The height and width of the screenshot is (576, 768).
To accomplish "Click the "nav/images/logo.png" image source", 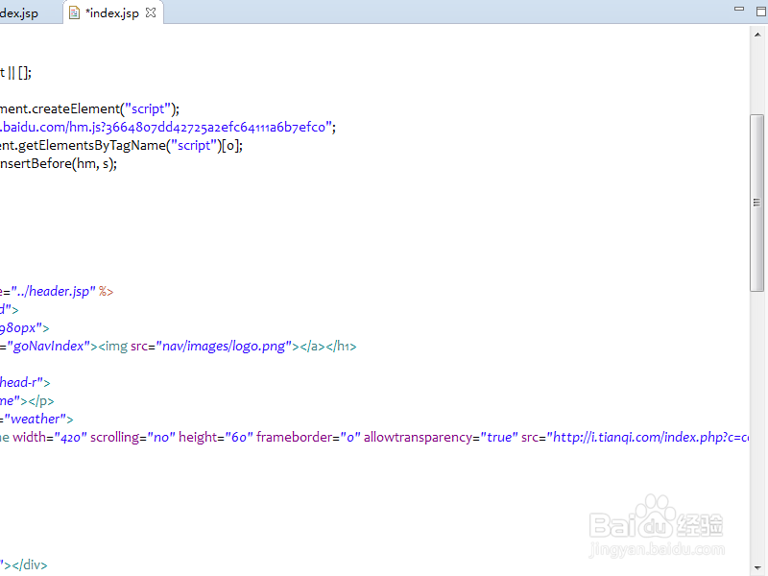I will pyautogui.click(x=224, y=347).
